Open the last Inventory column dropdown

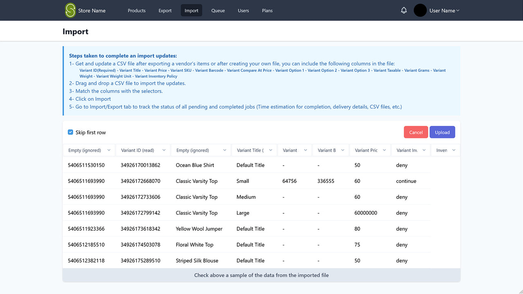(445, 150)
